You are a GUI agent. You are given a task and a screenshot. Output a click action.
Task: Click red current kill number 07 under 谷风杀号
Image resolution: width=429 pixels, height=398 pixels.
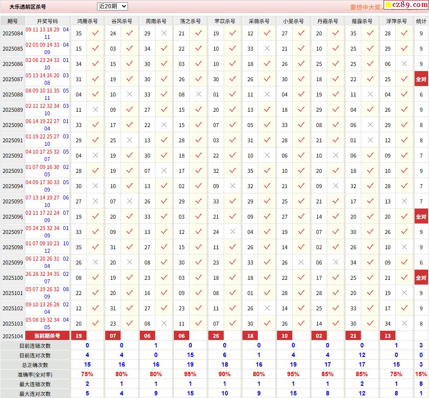click(113, 336)
